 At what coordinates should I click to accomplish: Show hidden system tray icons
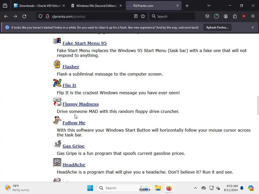(x=196, y=188)
